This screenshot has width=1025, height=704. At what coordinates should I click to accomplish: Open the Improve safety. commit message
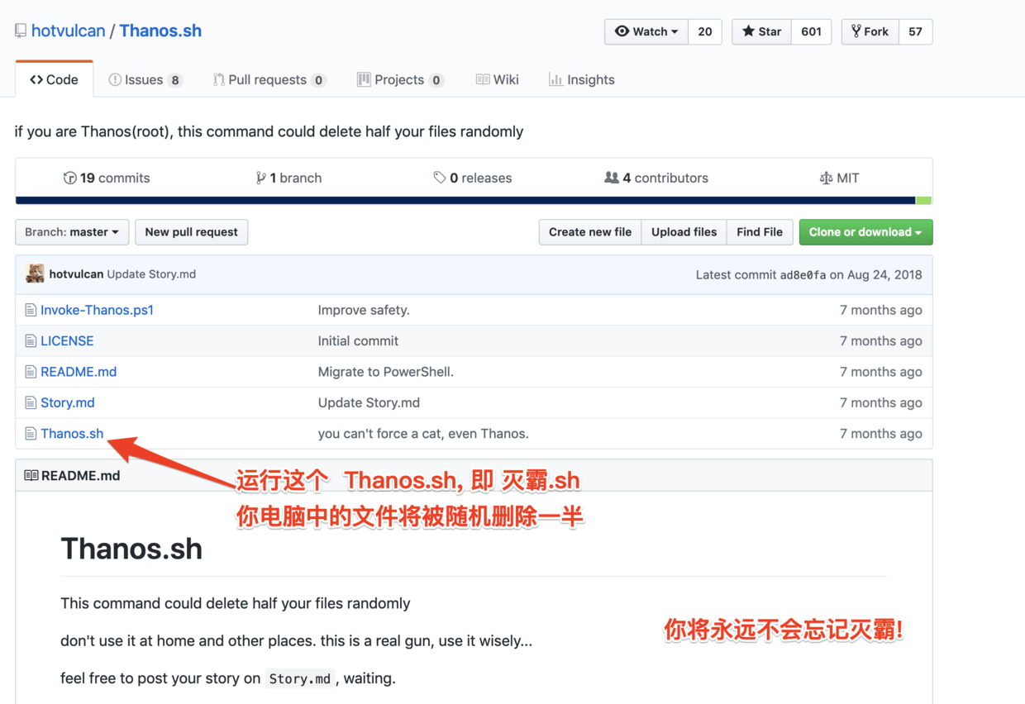pos(364,310)
